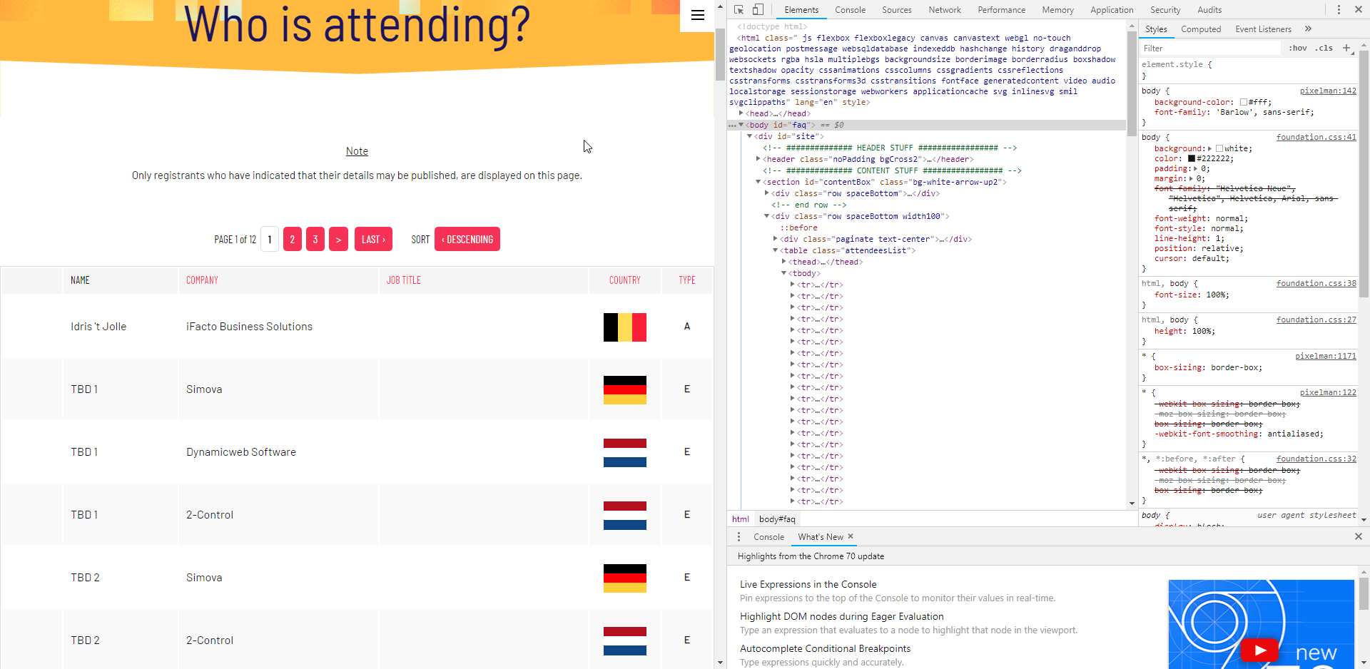Open the website's hamburger menu

[x=697, y=15]
